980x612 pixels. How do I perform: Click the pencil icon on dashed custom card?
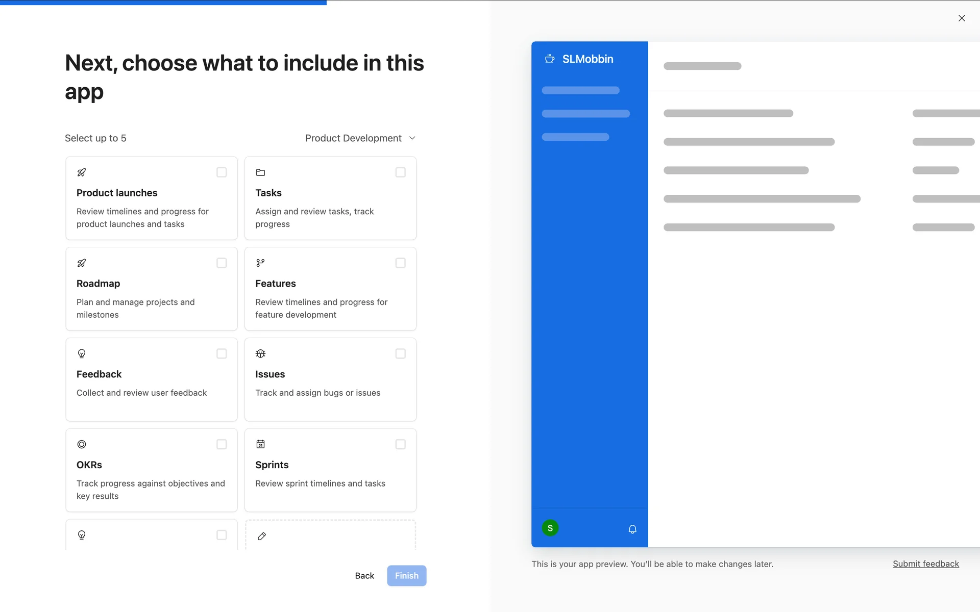(262, 536)
